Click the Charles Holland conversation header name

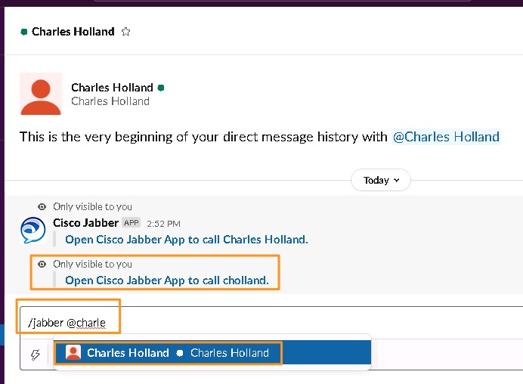click(73, 31)
